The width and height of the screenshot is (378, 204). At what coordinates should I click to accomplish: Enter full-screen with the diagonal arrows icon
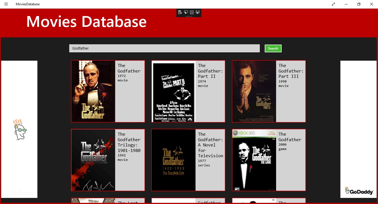coord(333,4)
